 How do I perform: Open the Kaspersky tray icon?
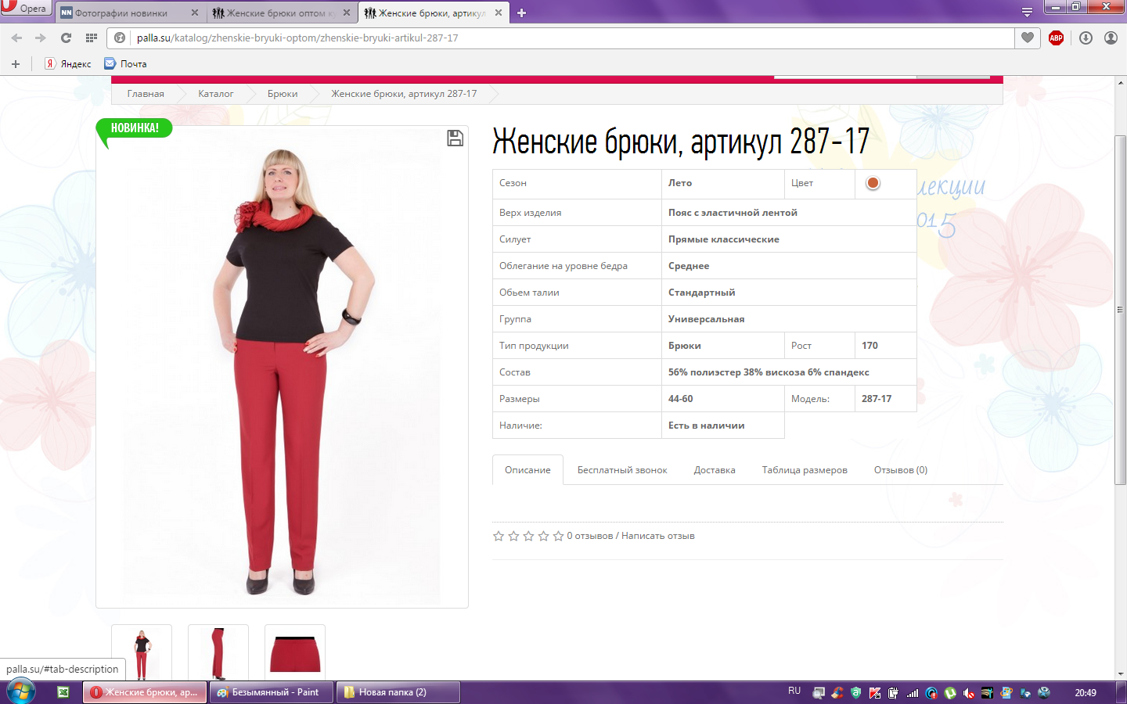pos(875,692)
